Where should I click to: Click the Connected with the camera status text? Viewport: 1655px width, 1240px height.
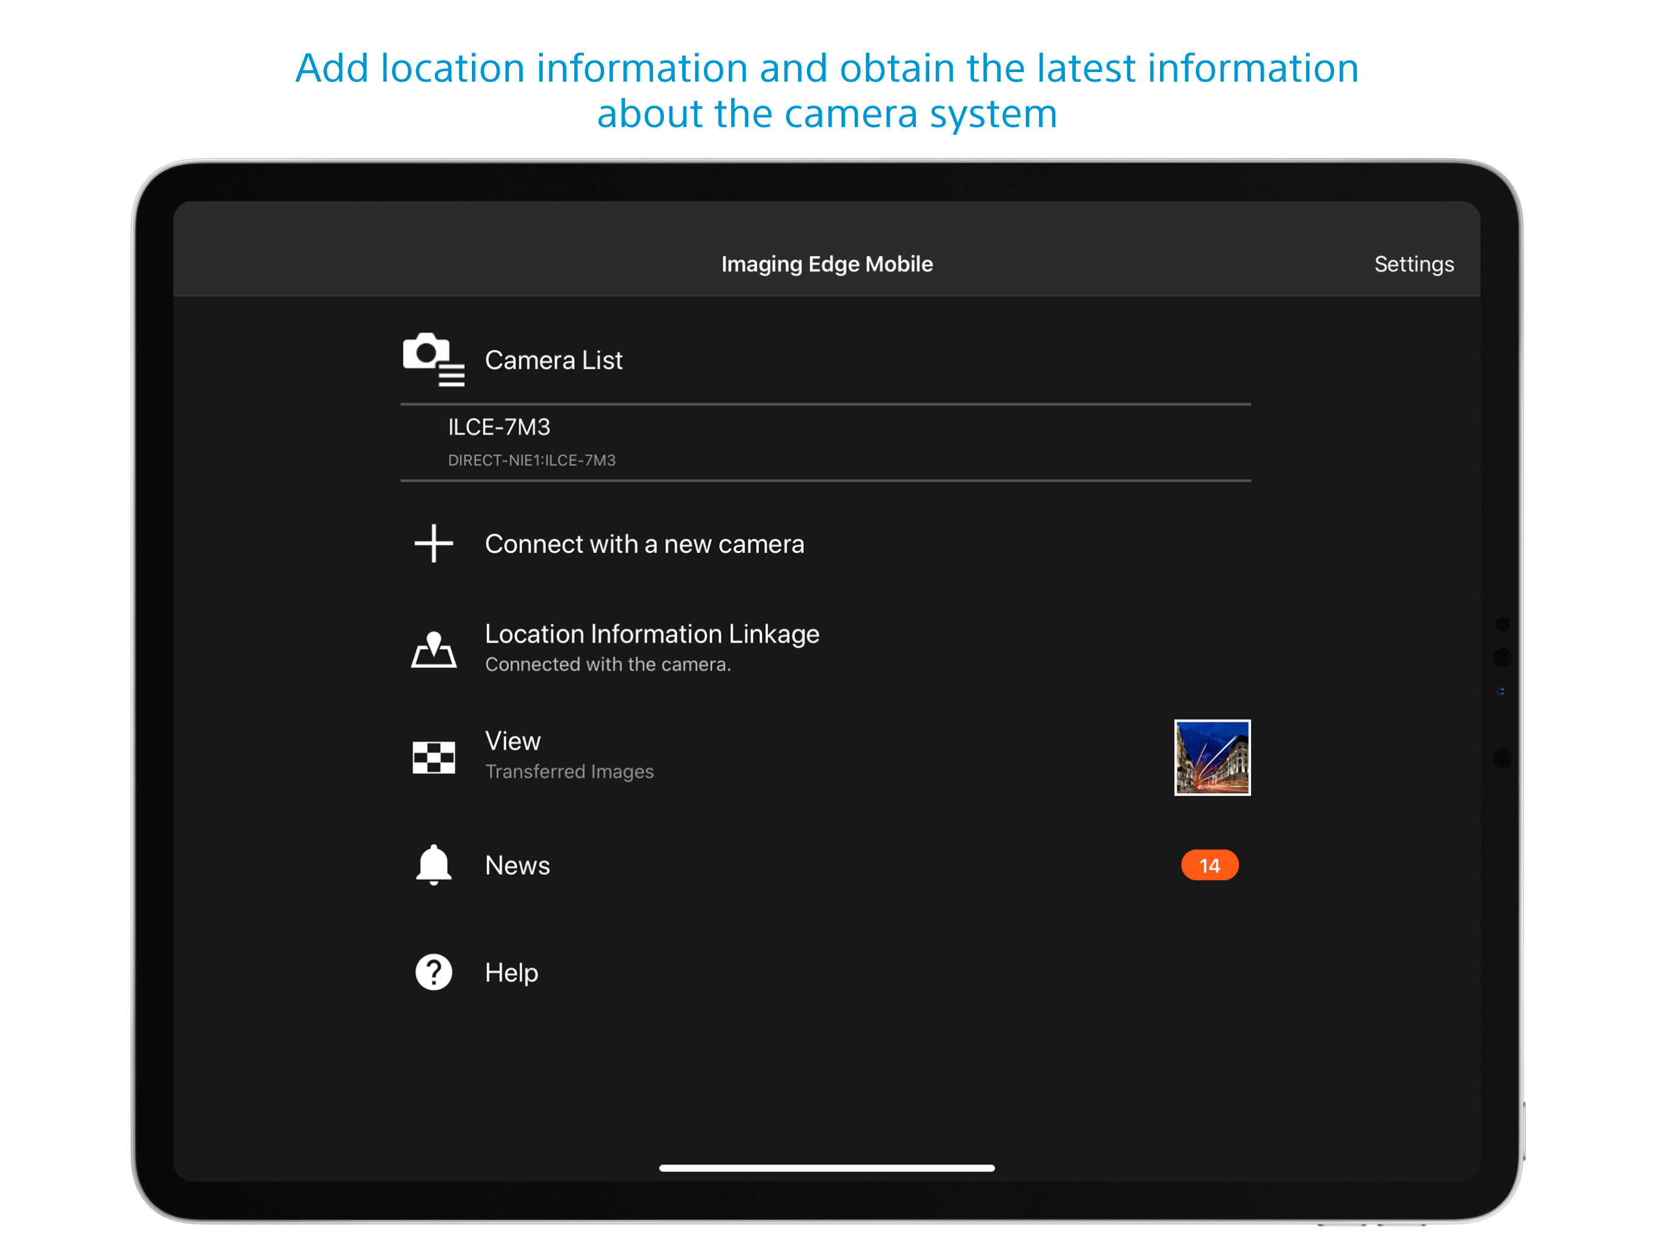click(x=608, y=664)
